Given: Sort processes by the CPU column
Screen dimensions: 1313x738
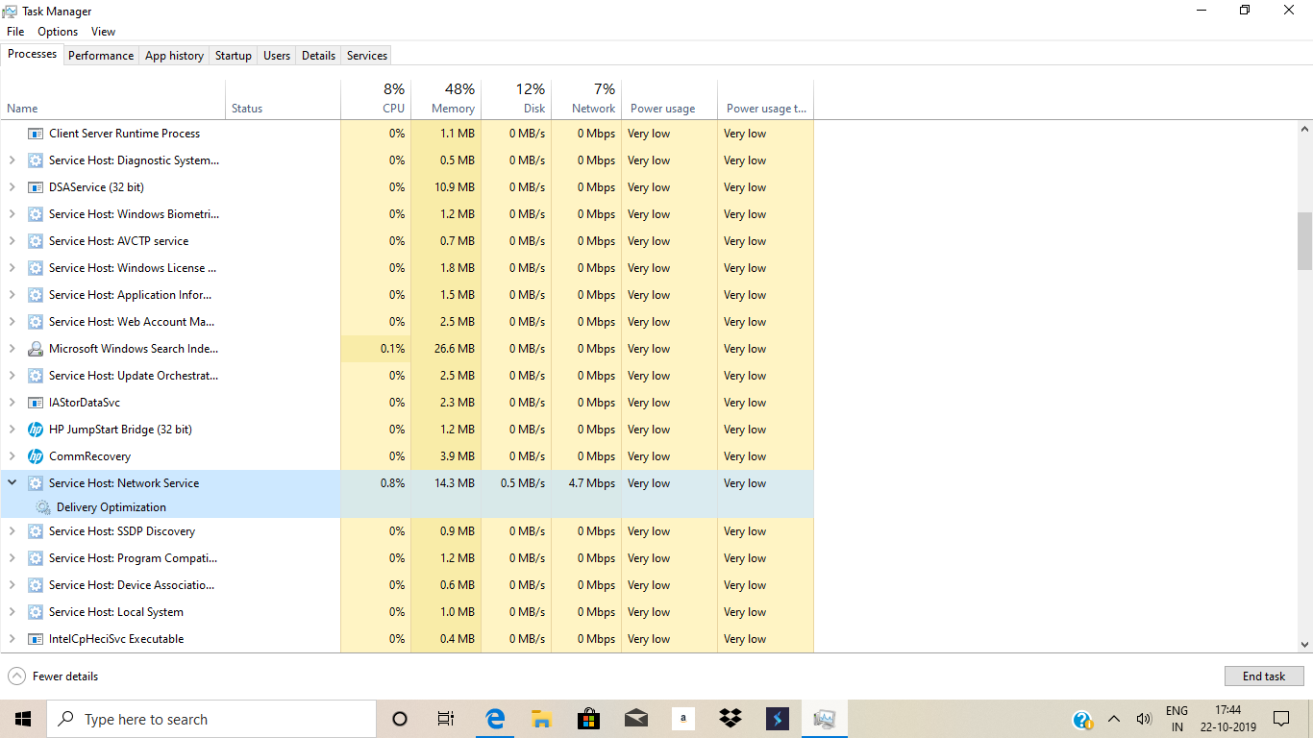Looking at the screenshot, I should point(376,99).
